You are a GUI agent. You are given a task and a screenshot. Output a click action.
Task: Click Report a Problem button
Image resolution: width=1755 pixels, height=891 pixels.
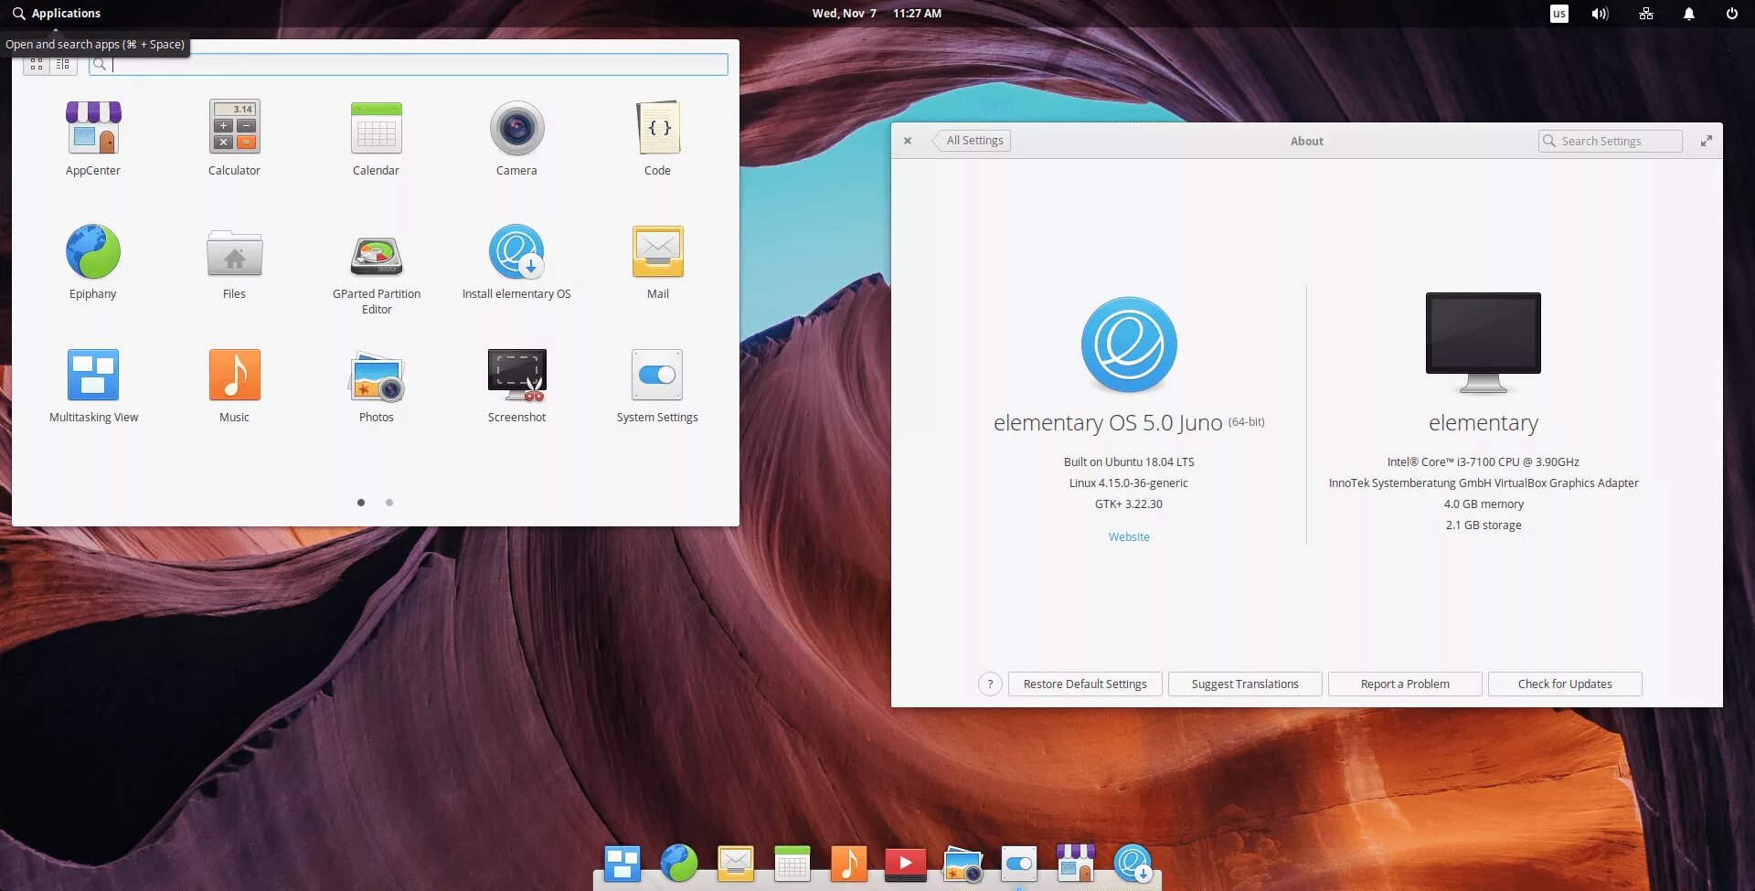click(1405, 684)
